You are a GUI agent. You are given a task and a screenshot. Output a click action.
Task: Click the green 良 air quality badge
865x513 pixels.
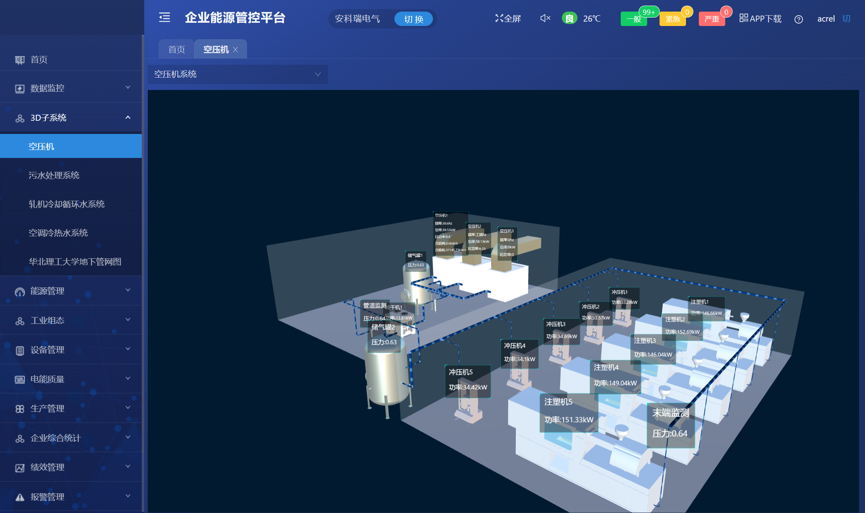[569, 18]
